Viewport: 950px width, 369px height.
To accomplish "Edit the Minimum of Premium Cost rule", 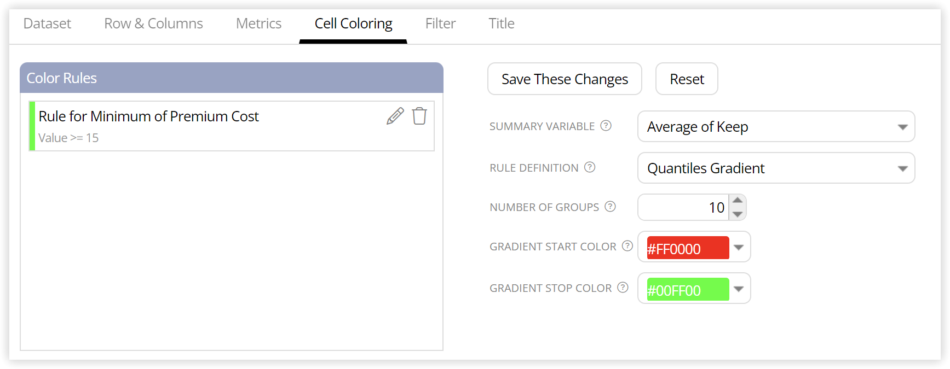I will coord(395,116).
